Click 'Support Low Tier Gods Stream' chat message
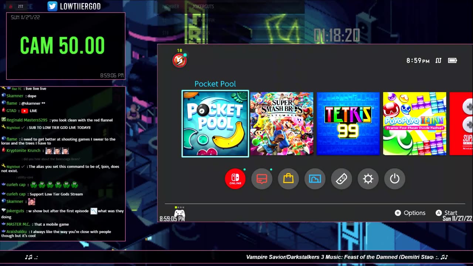The height and width of the screenshot is (266, 473). [56, 194]
